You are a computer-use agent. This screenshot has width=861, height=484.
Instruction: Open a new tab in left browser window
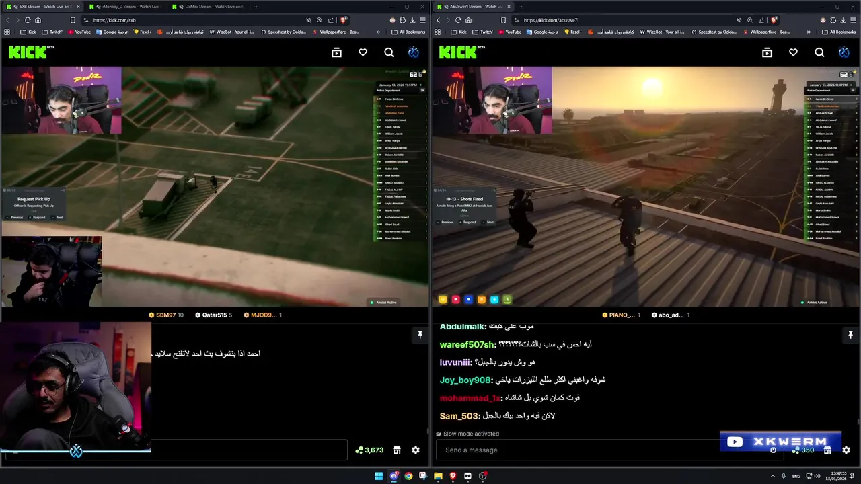tap(256, 7)
